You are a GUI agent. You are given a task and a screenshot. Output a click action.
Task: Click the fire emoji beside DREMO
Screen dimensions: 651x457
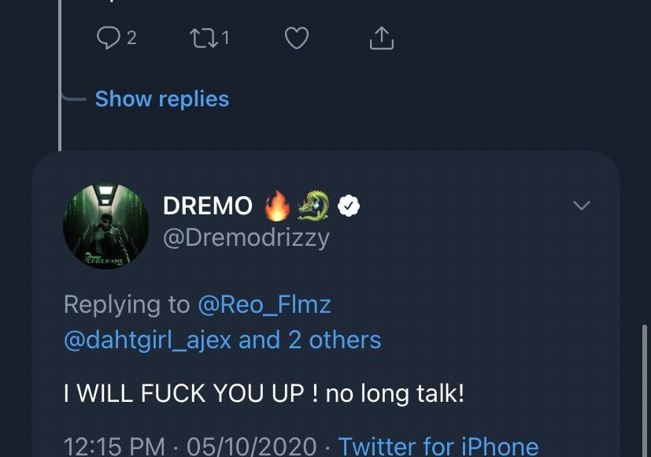pyautogui.click(x=277, y=206)
